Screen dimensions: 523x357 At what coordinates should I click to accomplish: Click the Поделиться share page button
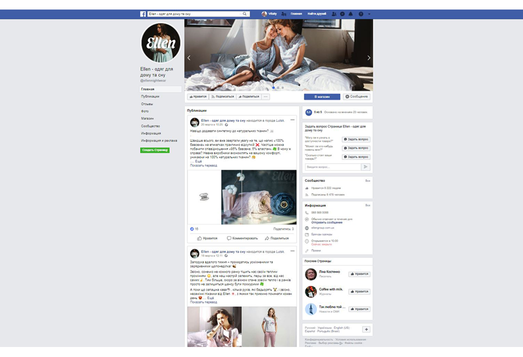[x=249, y=97]
